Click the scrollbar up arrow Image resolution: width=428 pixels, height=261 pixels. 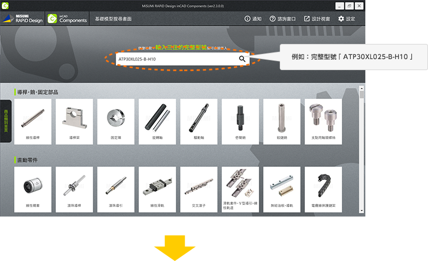click(x=362, y=88)
